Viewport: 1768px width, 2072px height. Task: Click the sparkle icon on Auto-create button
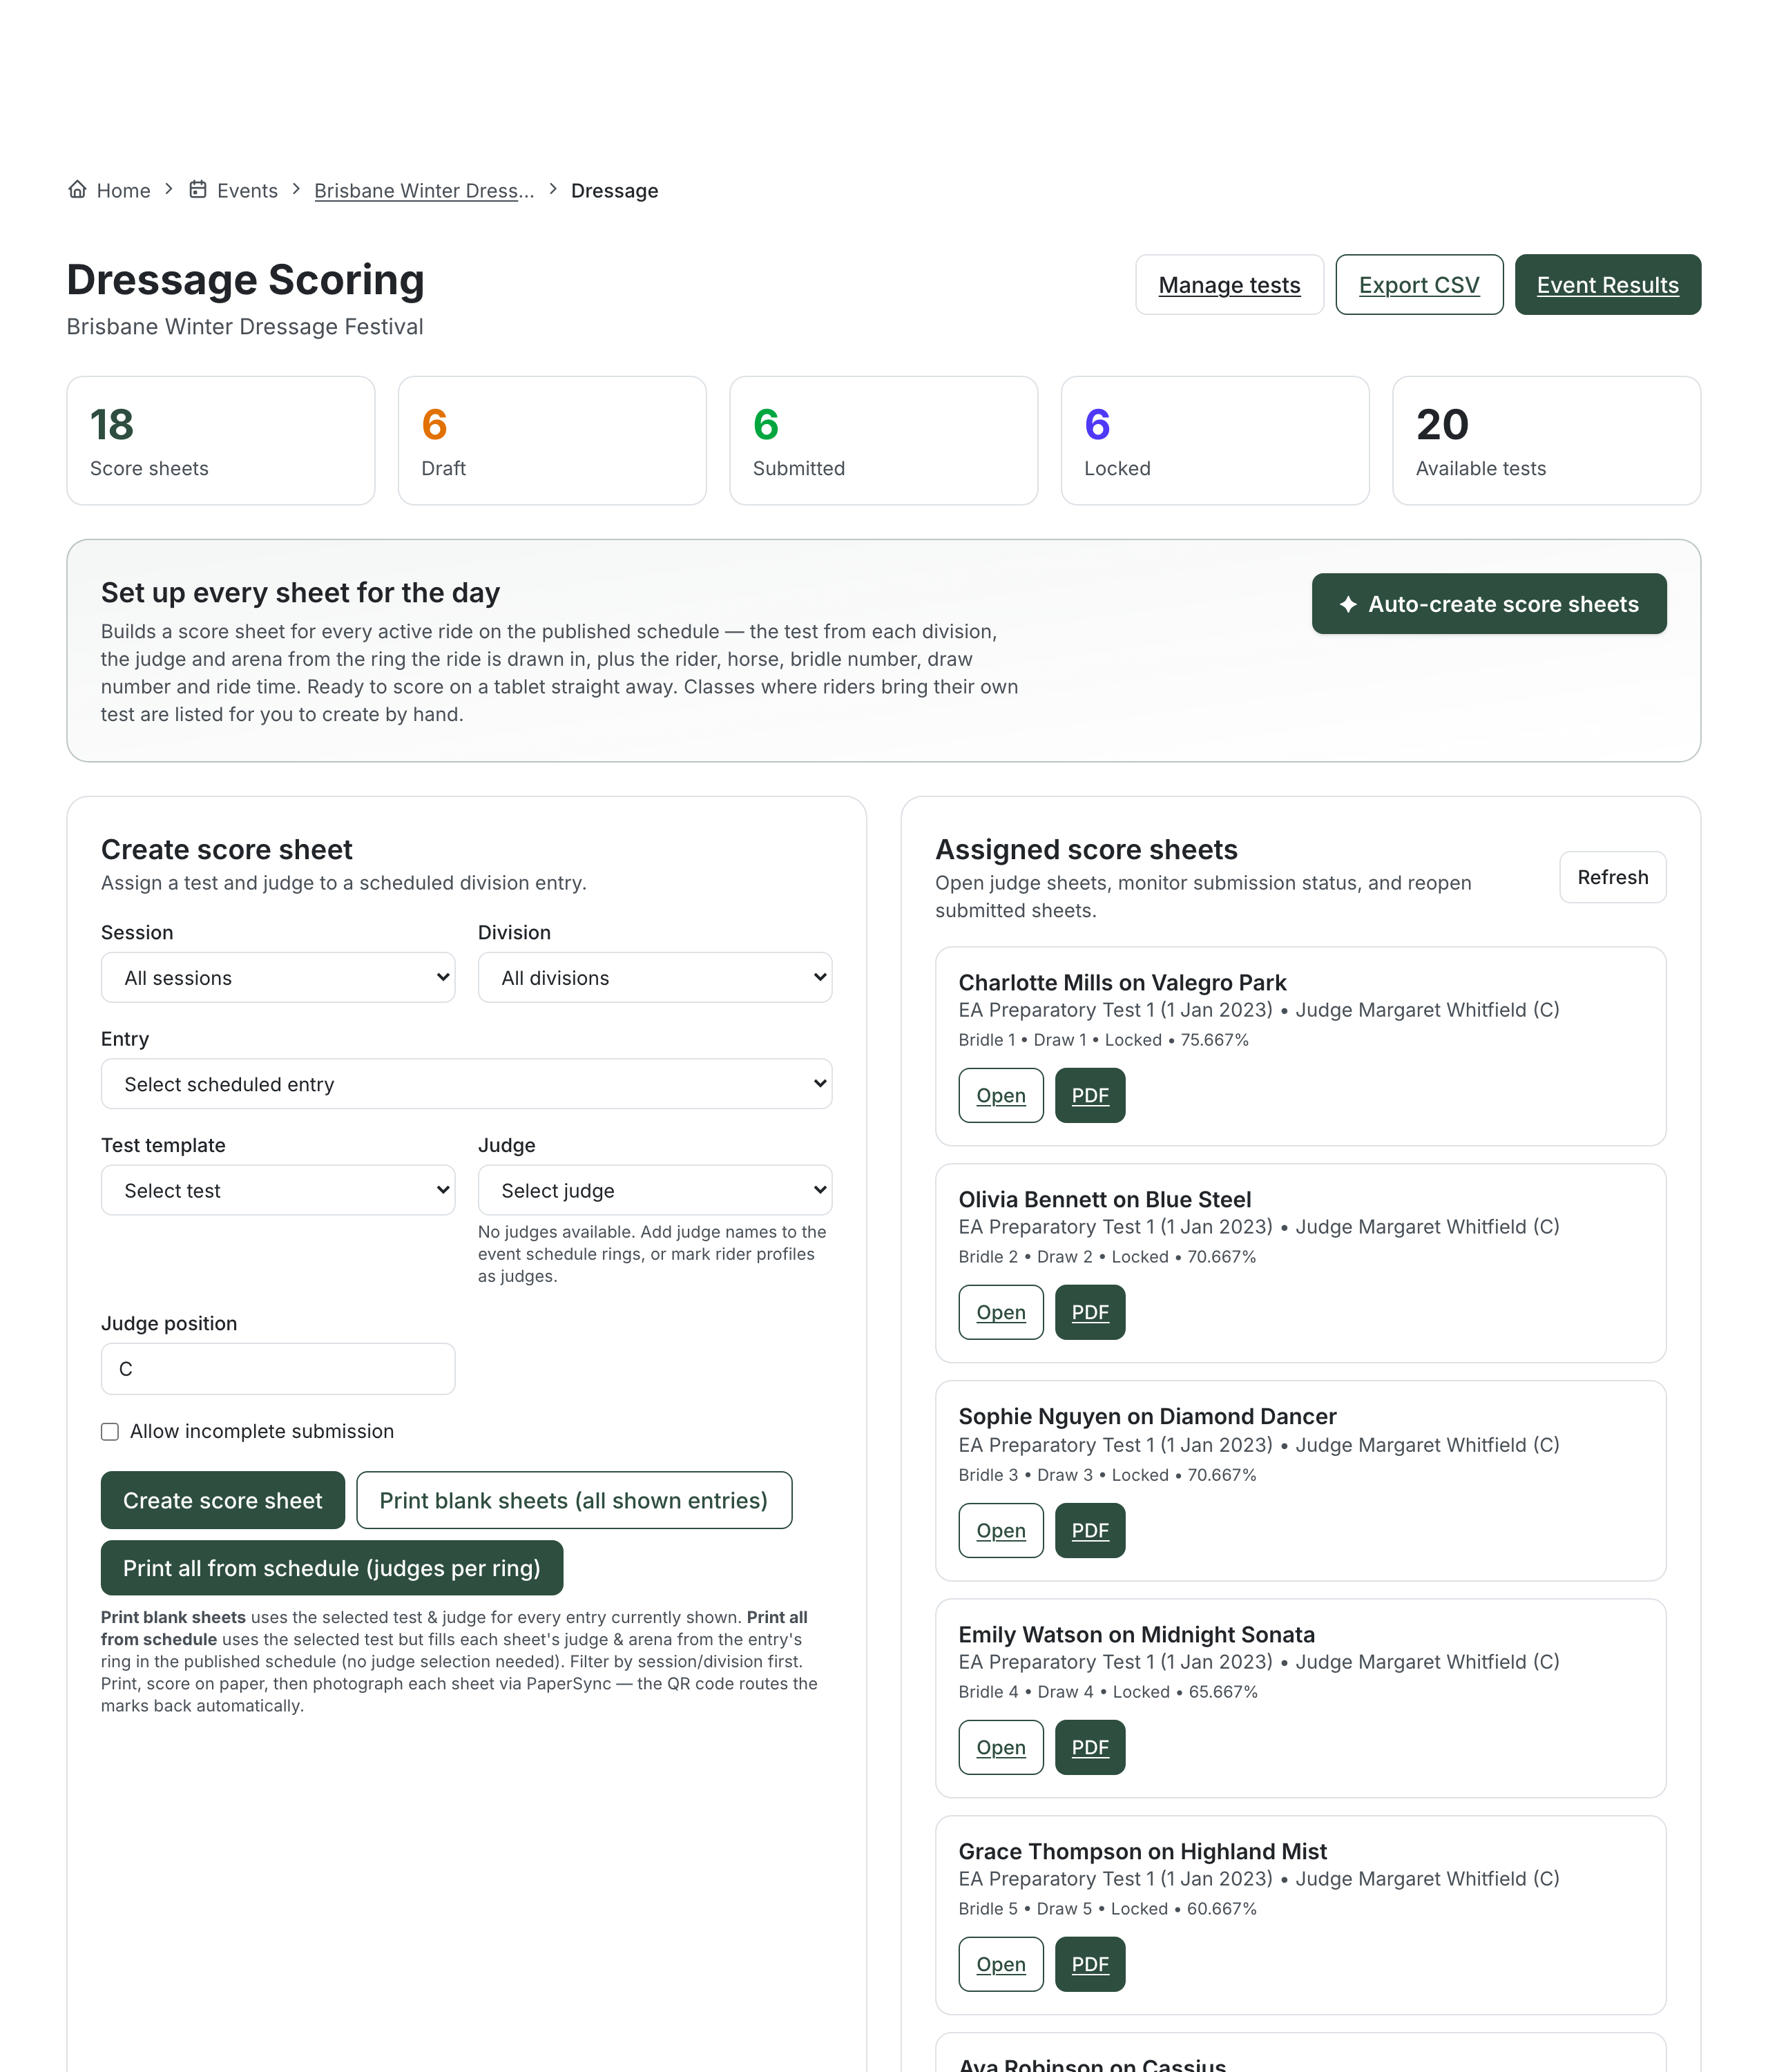pyautogui.click(x=1348, y=604)
